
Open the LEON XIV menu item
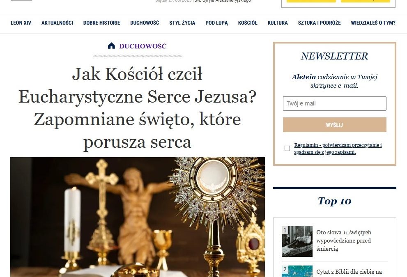coord(21,23)
